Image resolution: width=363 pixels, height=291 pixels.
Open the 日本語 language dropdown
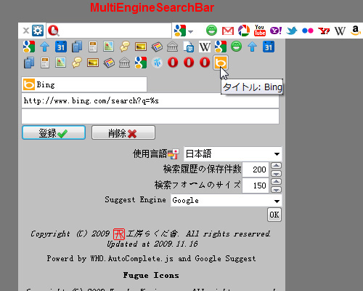tap(233, 154)
